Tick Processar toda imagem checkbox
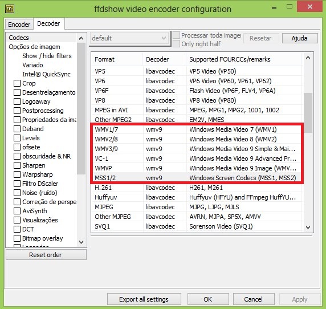 point(176,35)
